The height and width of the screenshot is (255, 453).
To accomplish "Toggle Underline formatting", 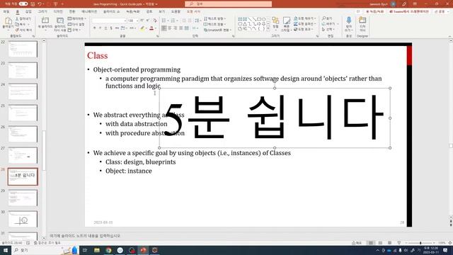I will pos(105,28).
